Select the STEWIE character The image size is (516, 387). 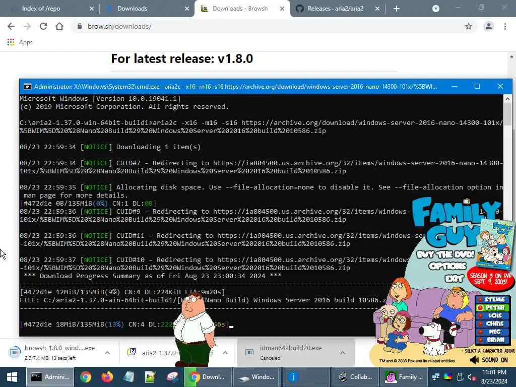(492, 299)
